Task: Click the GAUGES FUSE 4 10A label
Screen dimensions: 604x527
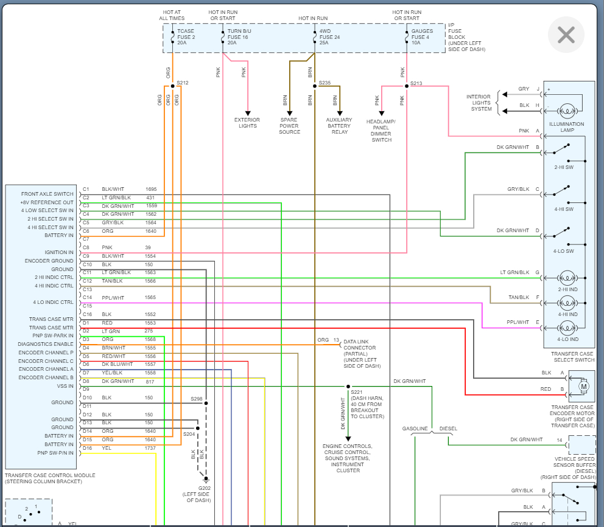Action: pyautogui.click(x=422, y=37)
